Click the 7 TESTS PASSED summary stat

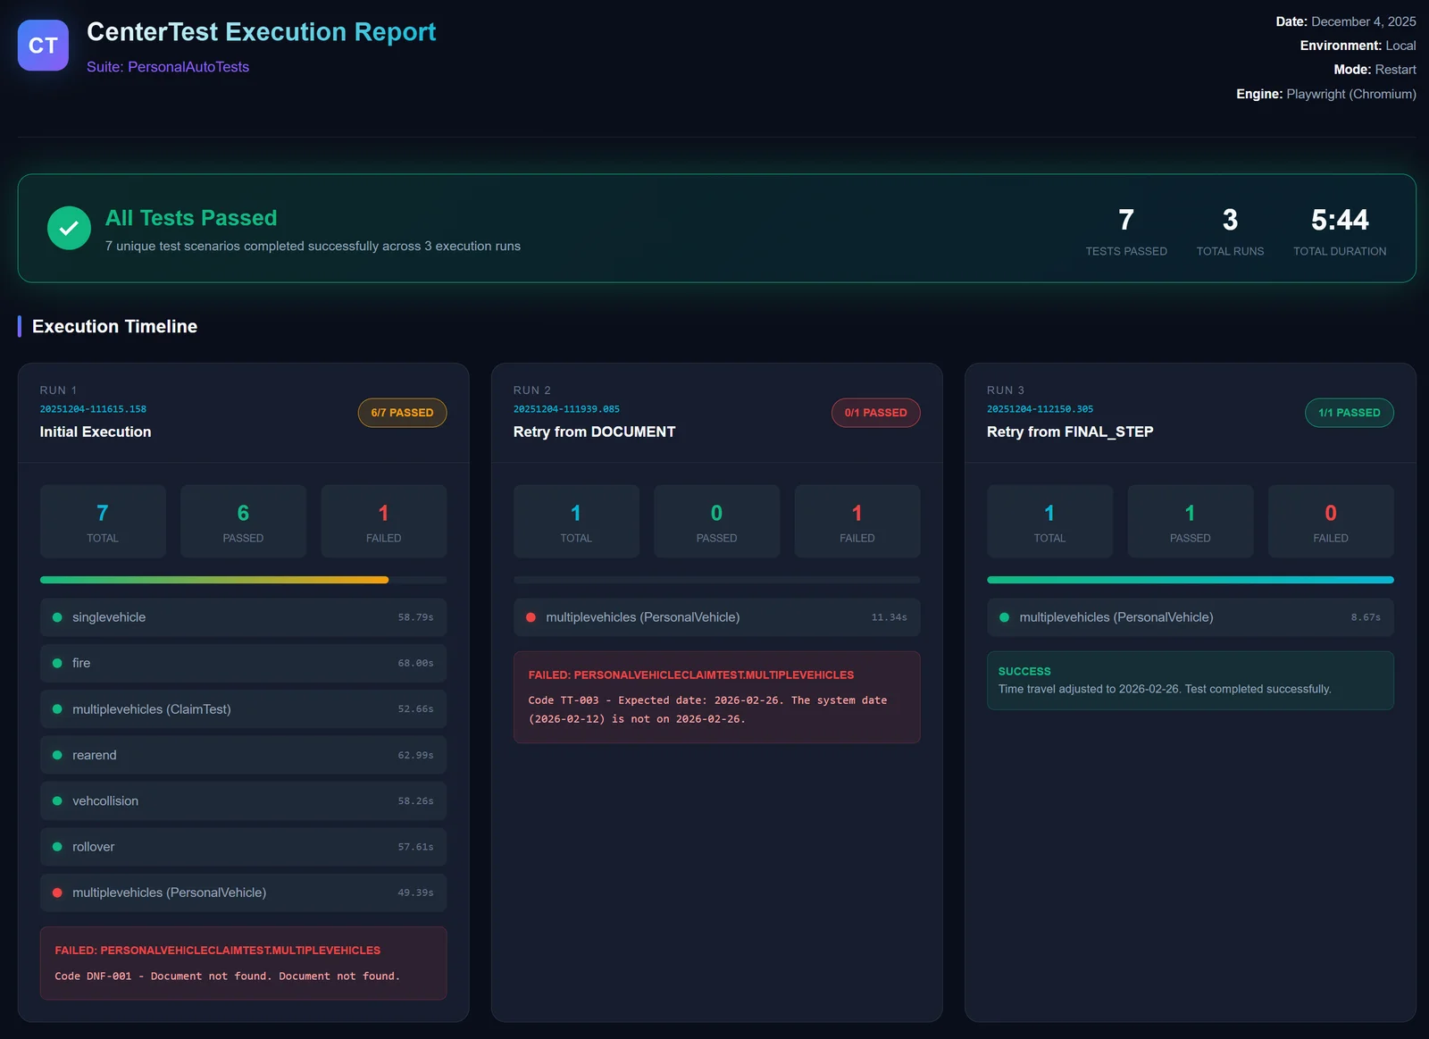(x=1126, y=231)
